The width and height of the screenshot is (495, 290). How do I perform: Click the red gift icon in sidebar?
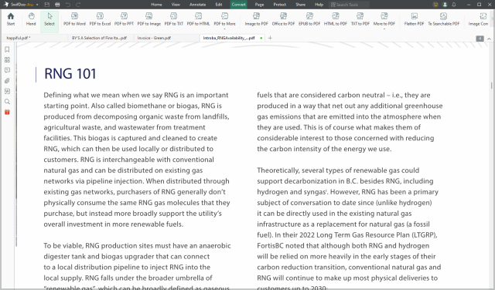point(7,112)
